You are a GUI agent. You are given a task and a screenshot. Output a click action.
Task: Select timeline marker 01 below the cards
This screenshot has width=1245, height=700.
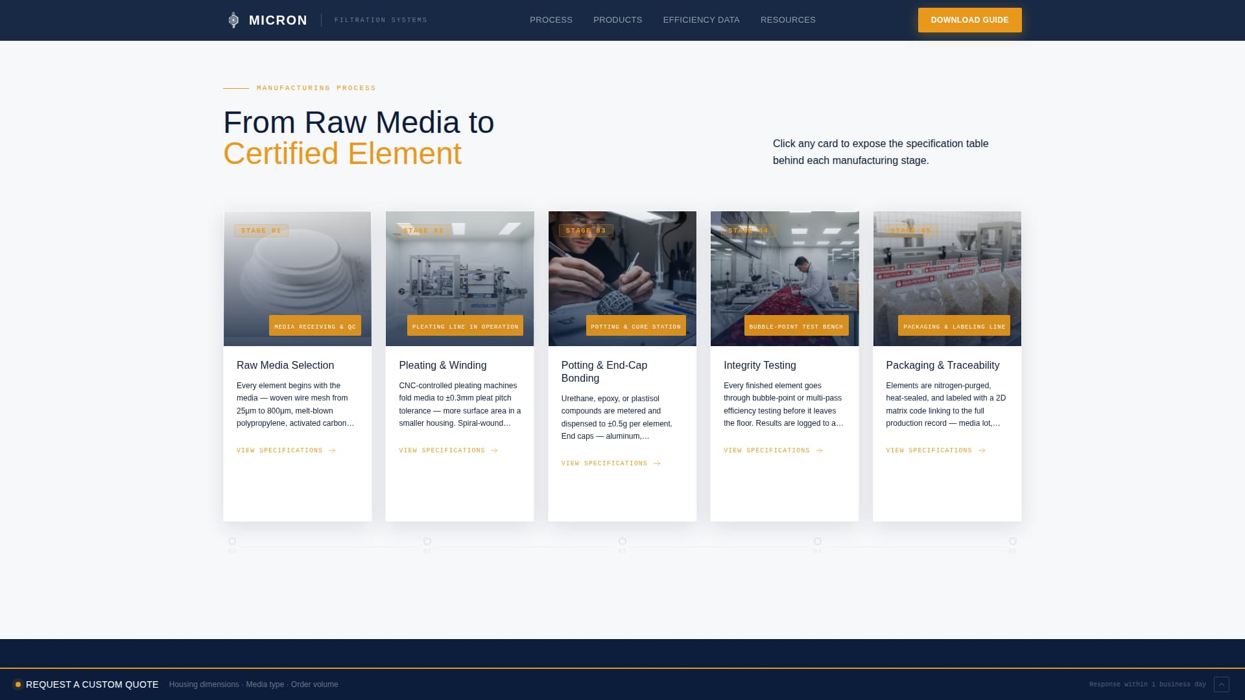232,541
